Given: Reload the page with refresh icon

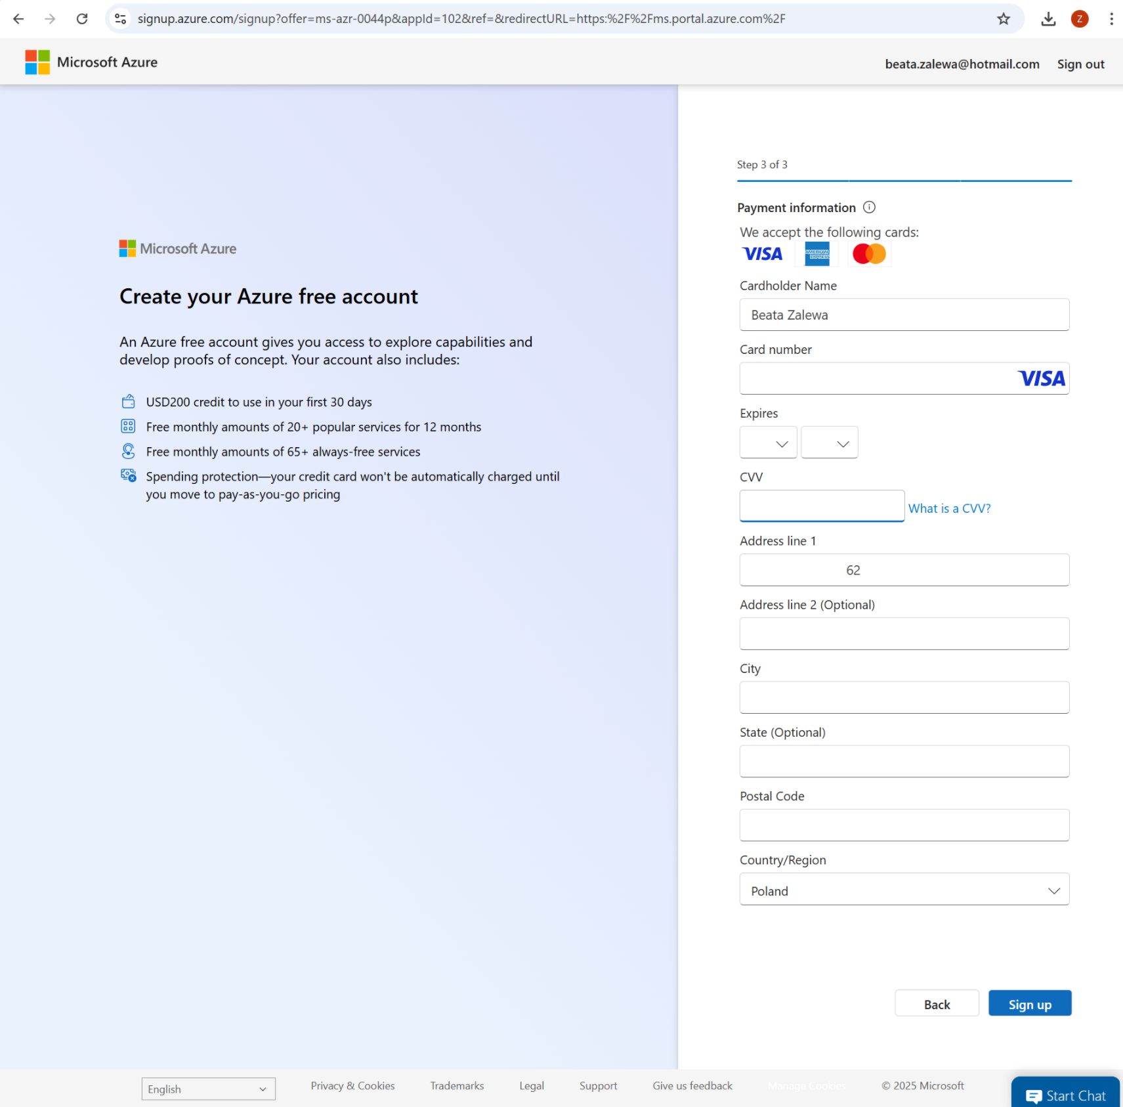Looking at the screenshot, I should (x=82, y=19).
